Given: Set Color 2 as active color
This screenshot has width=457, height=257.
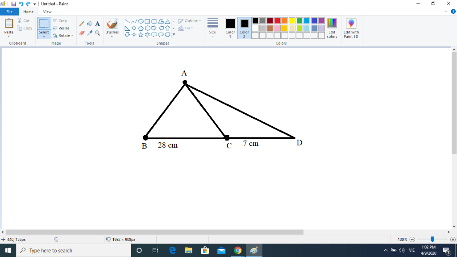Looking at the screenshot, I should 244,28.
